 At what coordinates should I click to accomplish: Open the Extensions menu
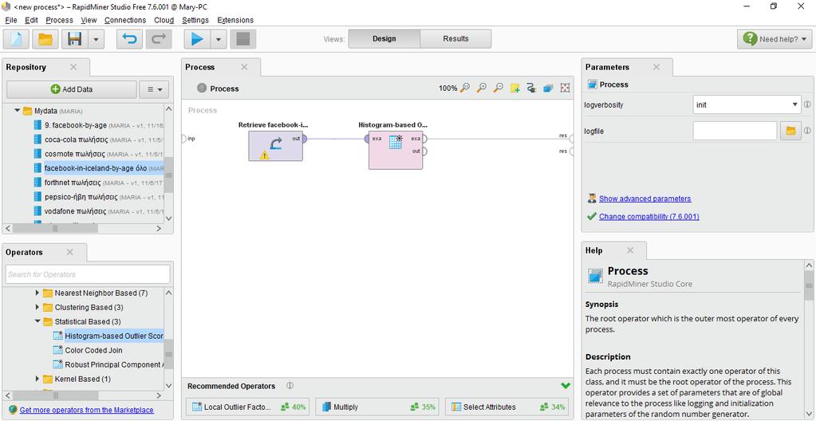(235, 20)
